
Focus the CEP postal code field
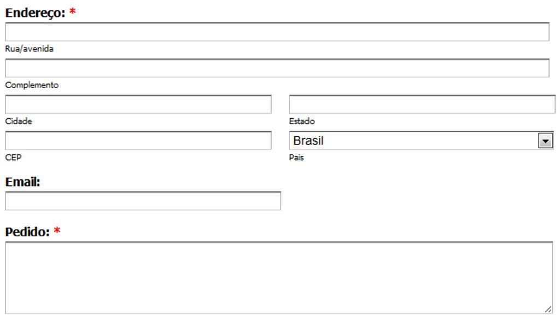pyautogui.click(x=138, y=141)
